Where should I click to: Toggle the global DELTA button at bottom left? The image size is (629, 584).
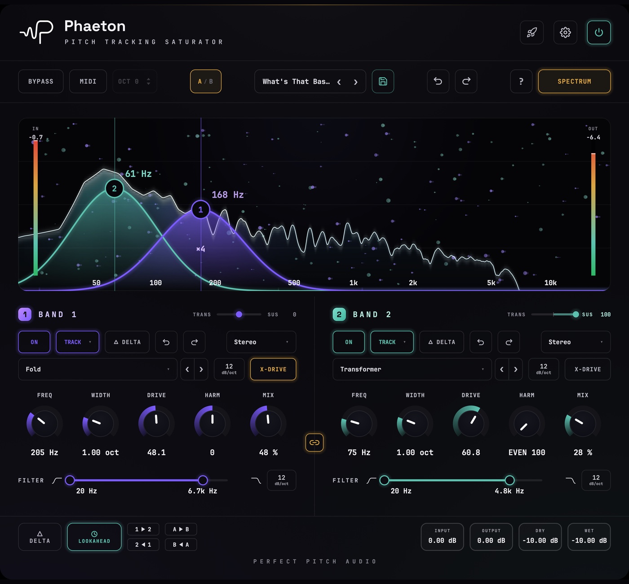pyautogui.click(x=40, y=537)
